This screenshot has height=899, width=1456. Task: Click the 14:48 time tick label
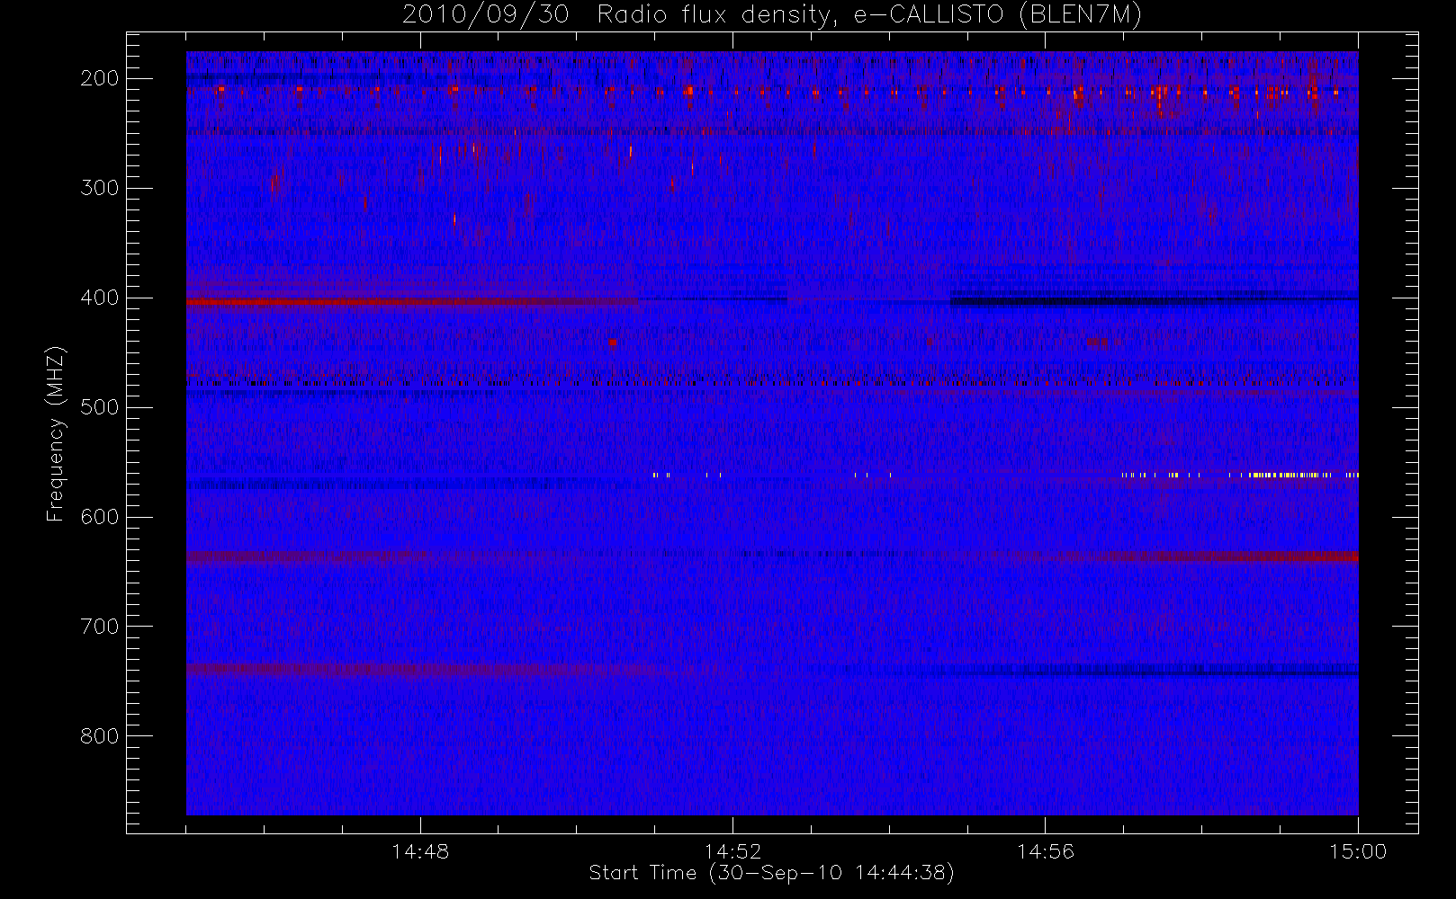(x=420, y=851)
